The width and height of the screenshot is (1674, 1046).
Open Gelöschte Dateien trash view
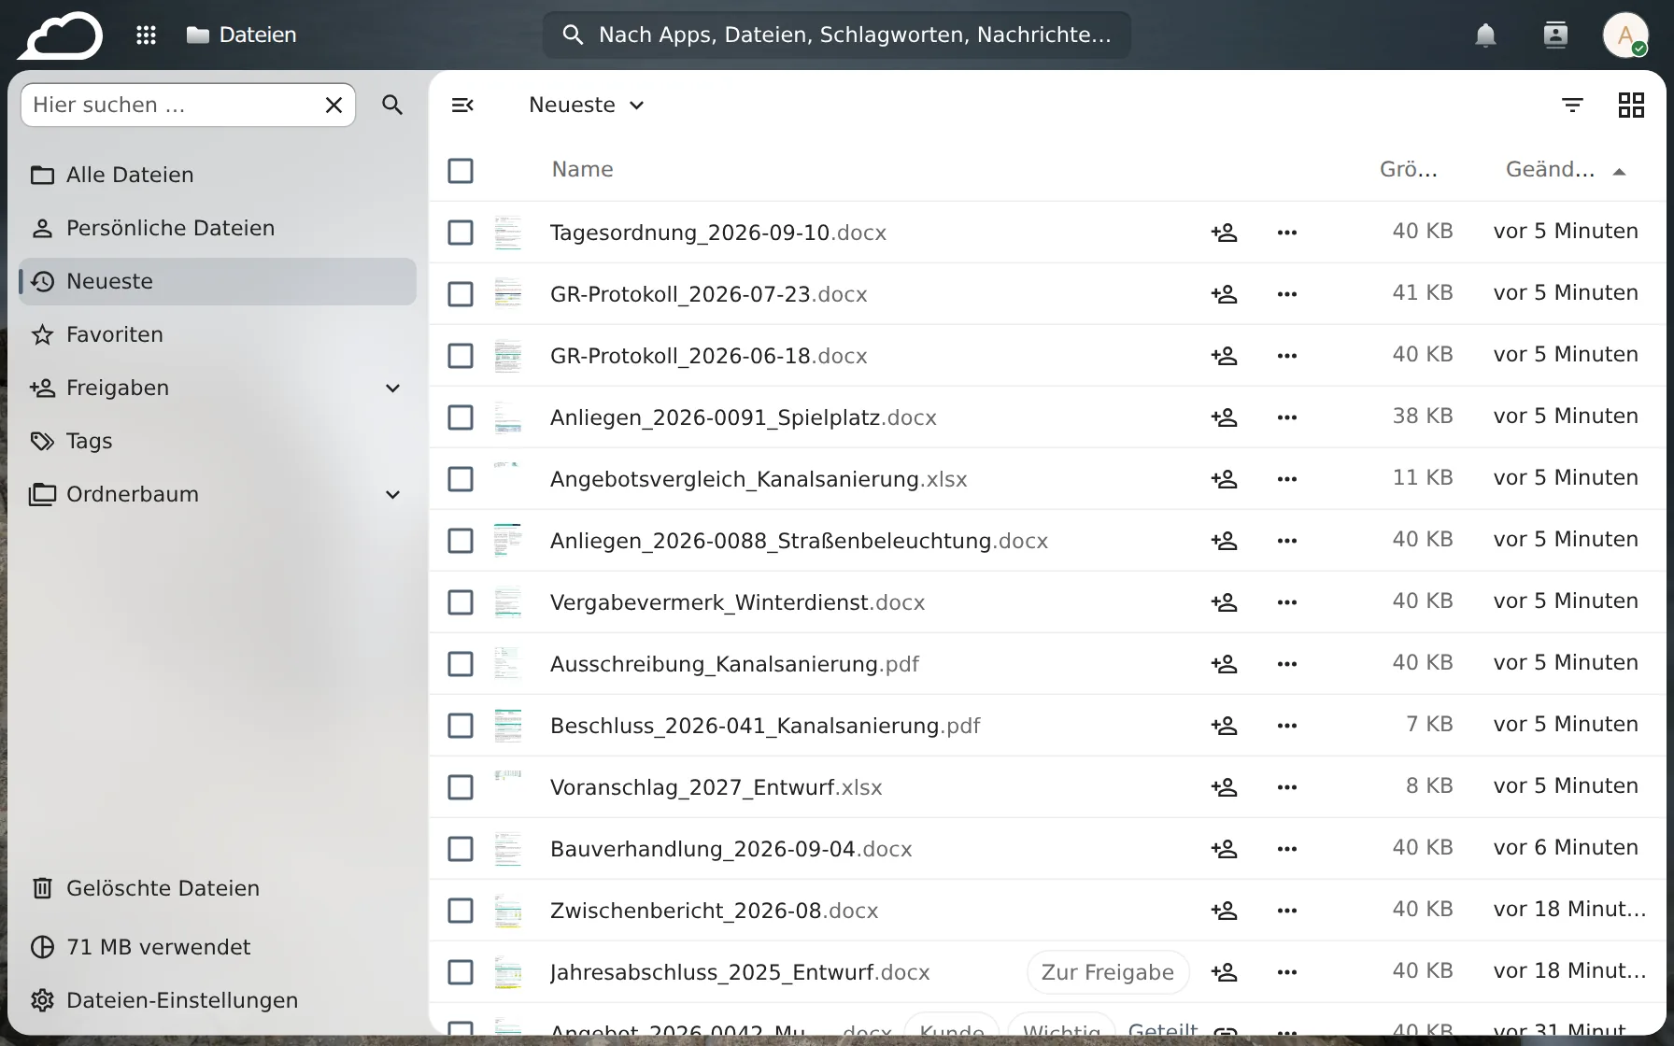[x=218, y=888]
